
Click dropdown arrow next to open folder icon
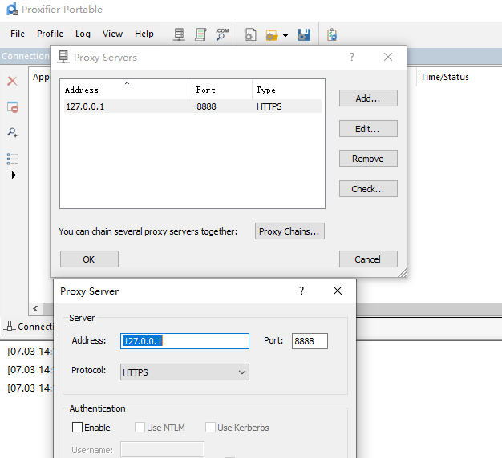tap(285, 35)
